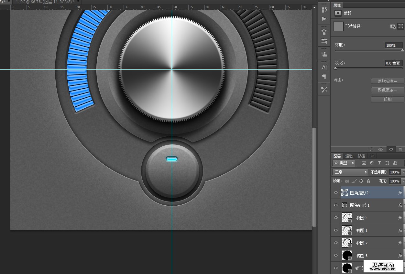This screenshot has width=405, height=274.
Task: Hide the 圆角矩形 2 layer
Action: tap(336, 193)
